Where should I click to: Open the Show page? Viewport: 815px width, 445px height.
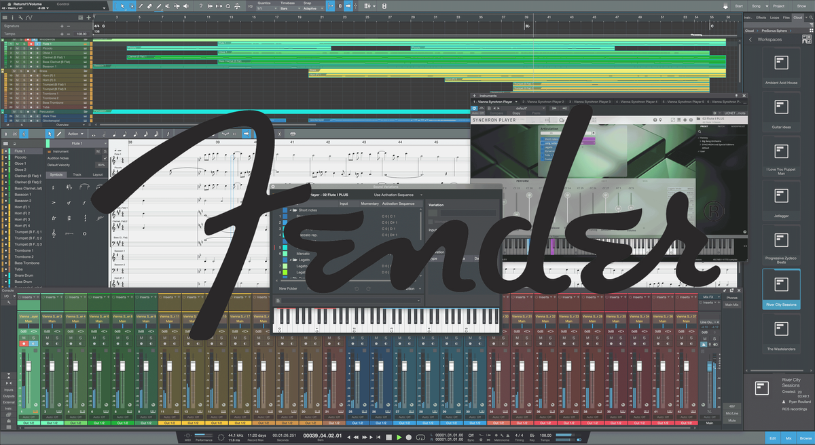(x=801, y=6)
